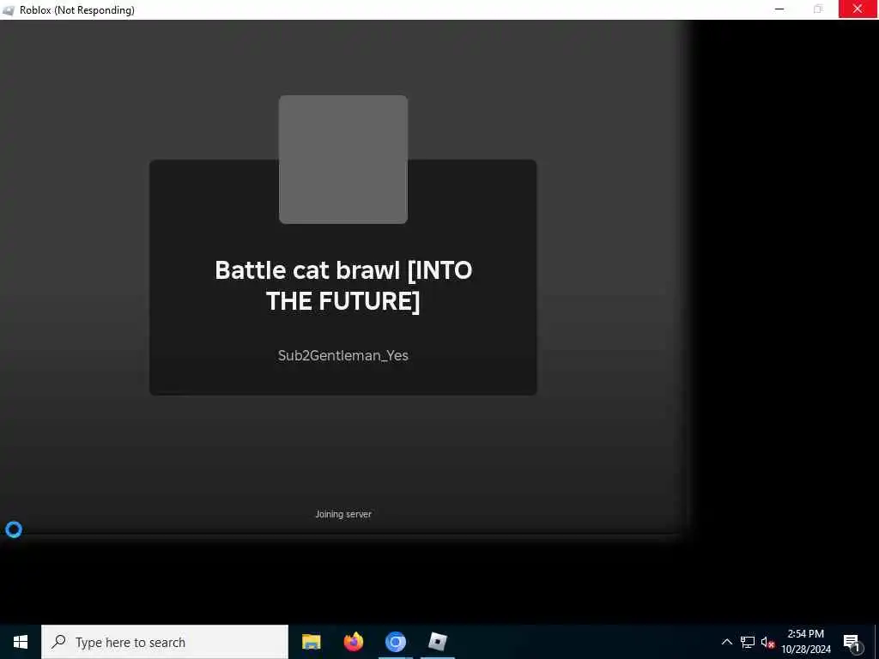Click the game thumbnail placeholder
Image resolution: width=879 pixels, height=659 pixels.
coord(343,159)
